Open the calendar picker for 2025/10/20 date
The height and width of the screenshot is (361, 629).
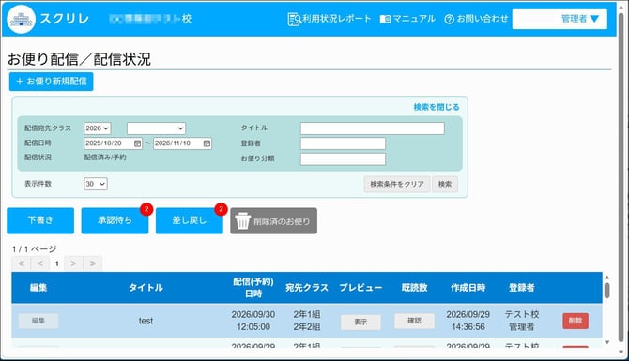click(x=137, y=143)
